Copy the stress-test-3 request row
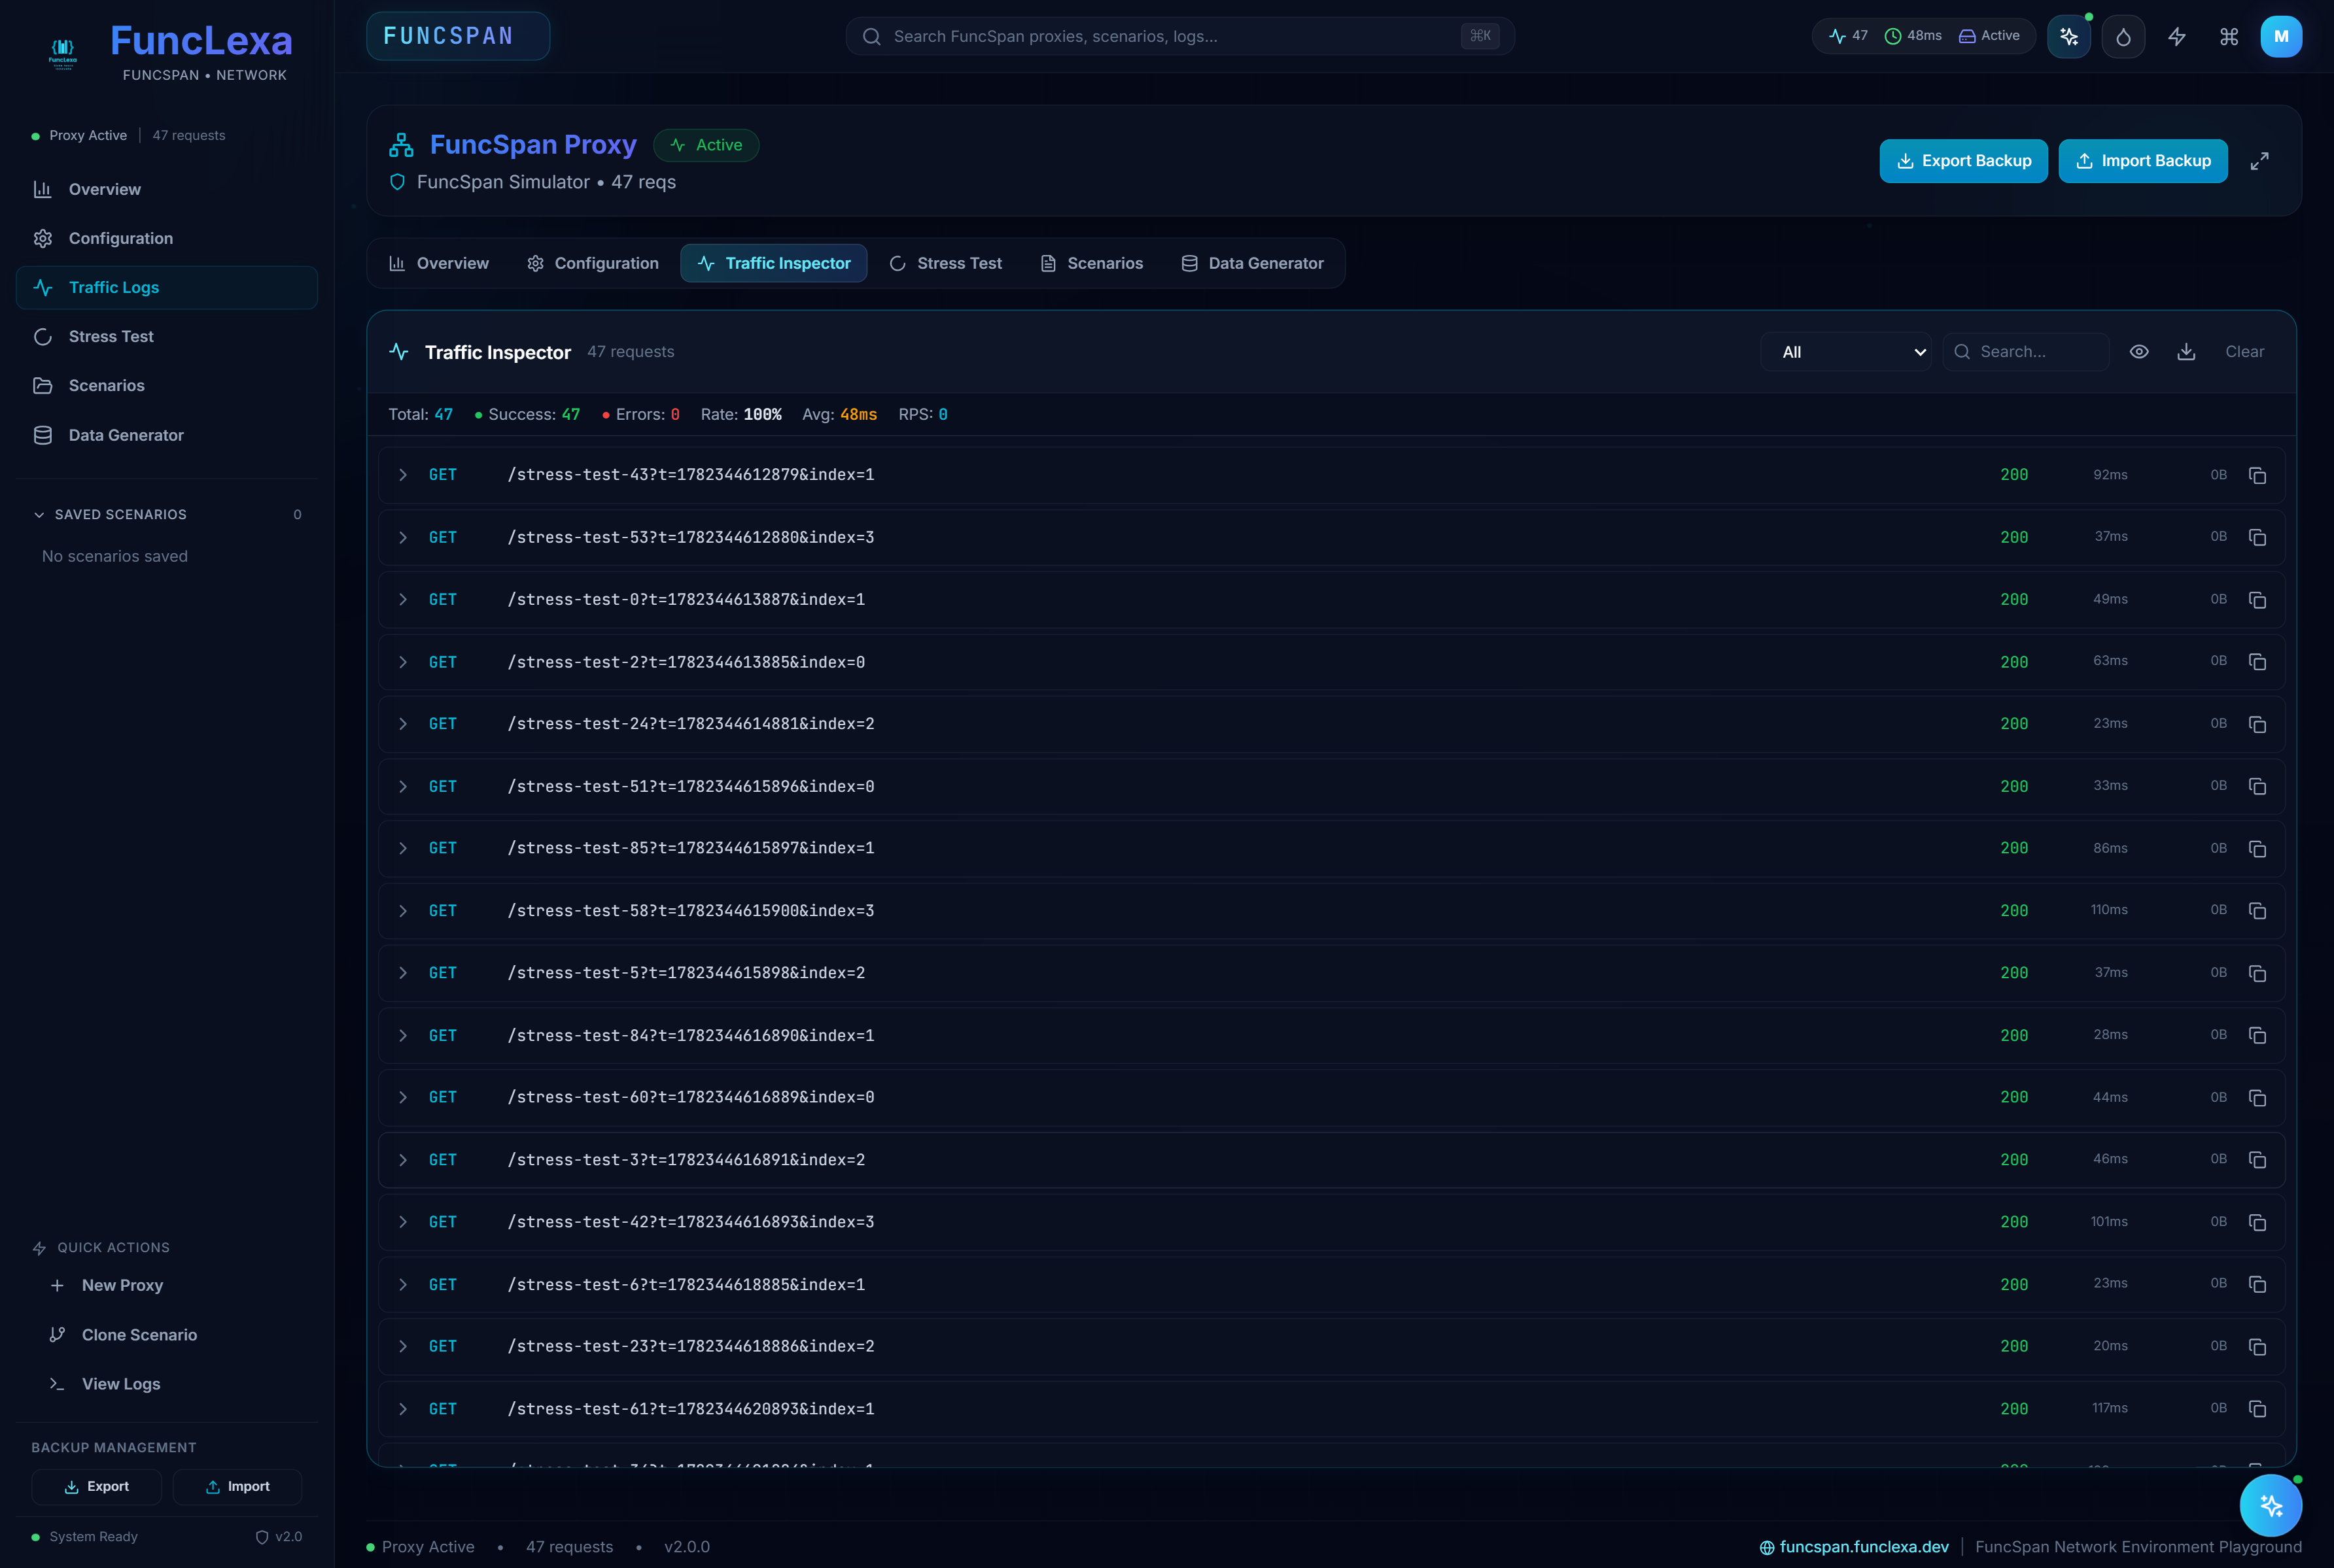2334x1568 pixels. (x=2257, y=1160)
